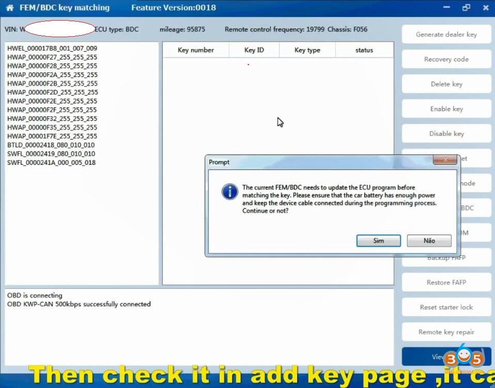Click 'OBD is connecting' log line
This screenshot has width=495, height=388.
click(35, 296)
